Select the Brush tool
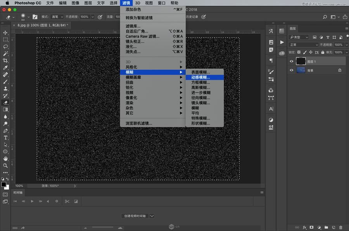This screenshot has width=349, height=231. click(5, 82)
